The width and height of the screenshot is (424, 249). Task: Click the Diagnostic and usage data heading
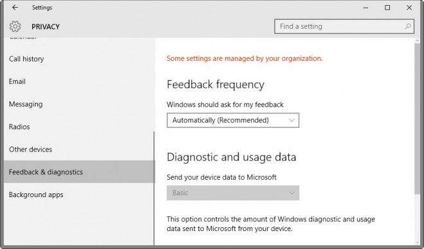tap(231, 157)
